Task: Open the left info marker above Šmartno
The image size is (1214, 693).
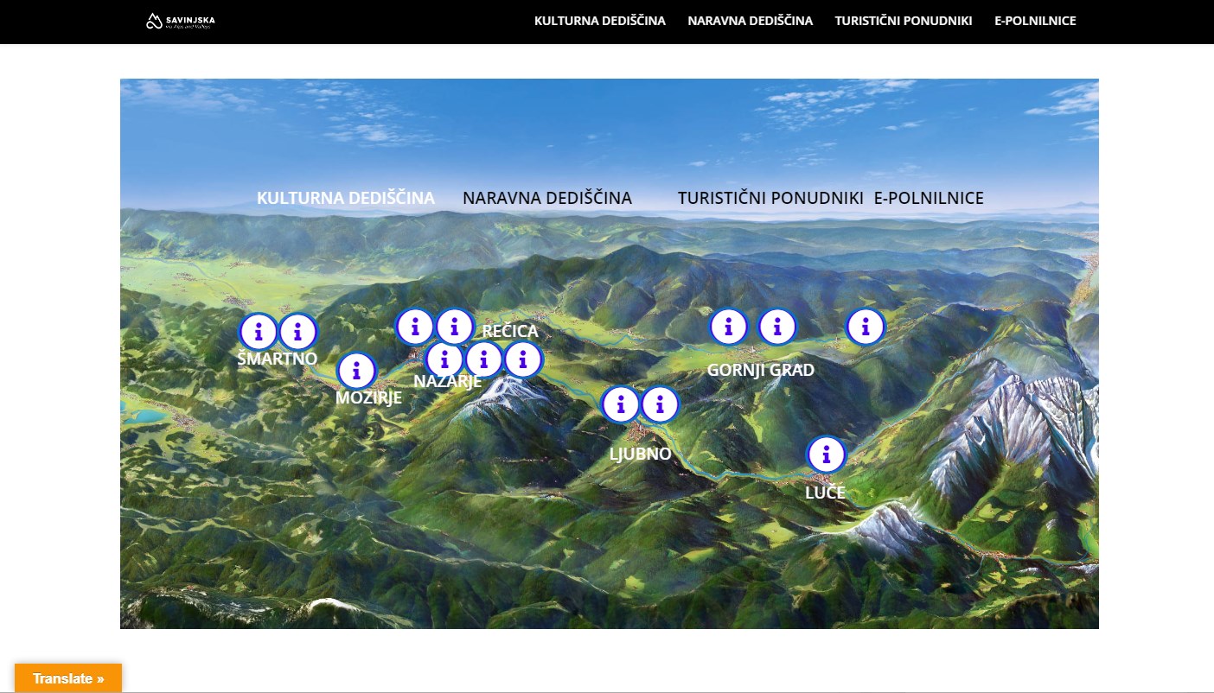Action: click(258, 332)
